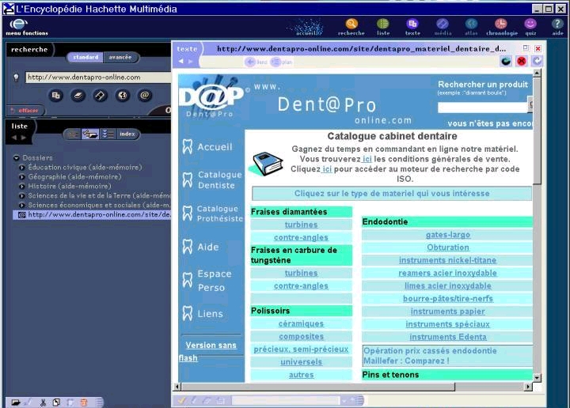Image resolution: width=570 pixels, height=408 pixels.
Task: Click the refresh icon in texte window
Action: (x=506, y=62)
